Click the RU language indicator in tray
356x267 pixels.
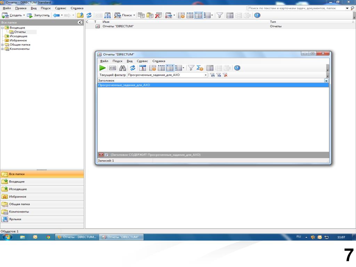pyautogui.click(x=299, y=237)
